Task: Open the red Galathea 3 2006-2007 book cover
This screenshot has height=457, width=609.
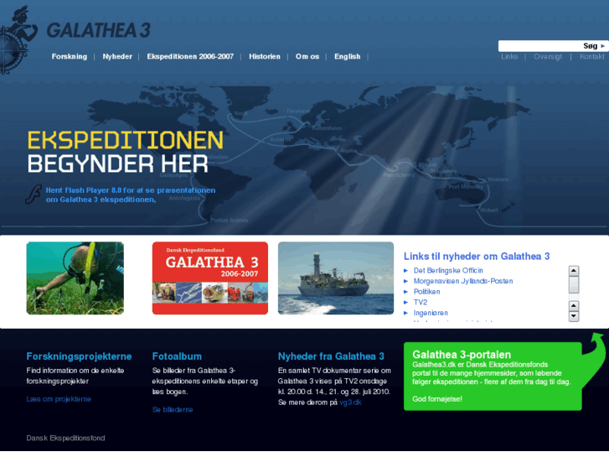Action: pyautogui.click(x=210, y=278)
